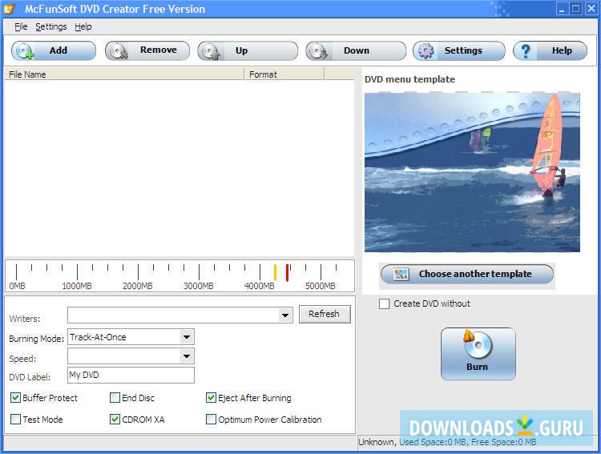Image resolution: width=601 pixels, height=454 pixels.
Task: Enable the End Disc checkbox
Action: pos(115,398)
